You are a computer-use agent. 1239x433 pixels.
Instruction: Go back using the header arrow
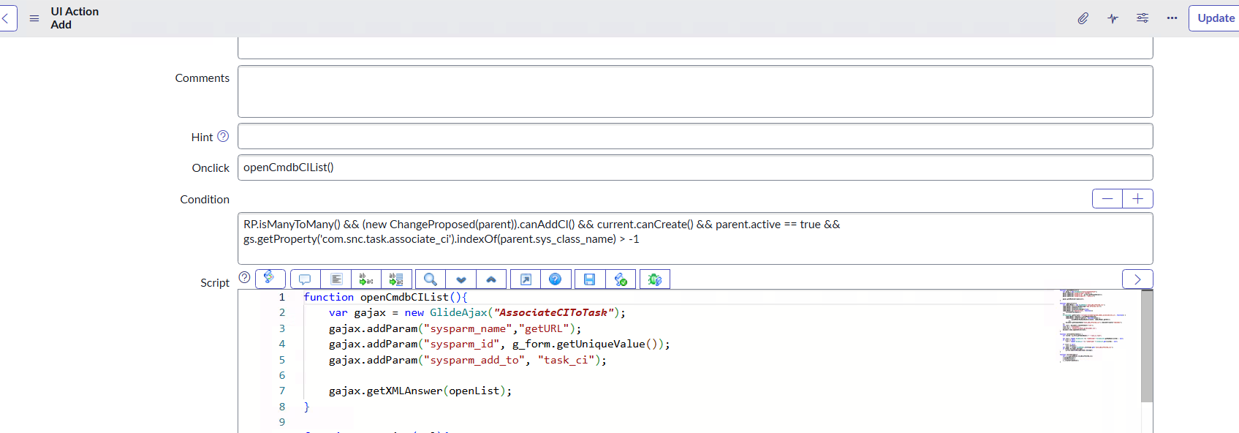coord(7,18)
